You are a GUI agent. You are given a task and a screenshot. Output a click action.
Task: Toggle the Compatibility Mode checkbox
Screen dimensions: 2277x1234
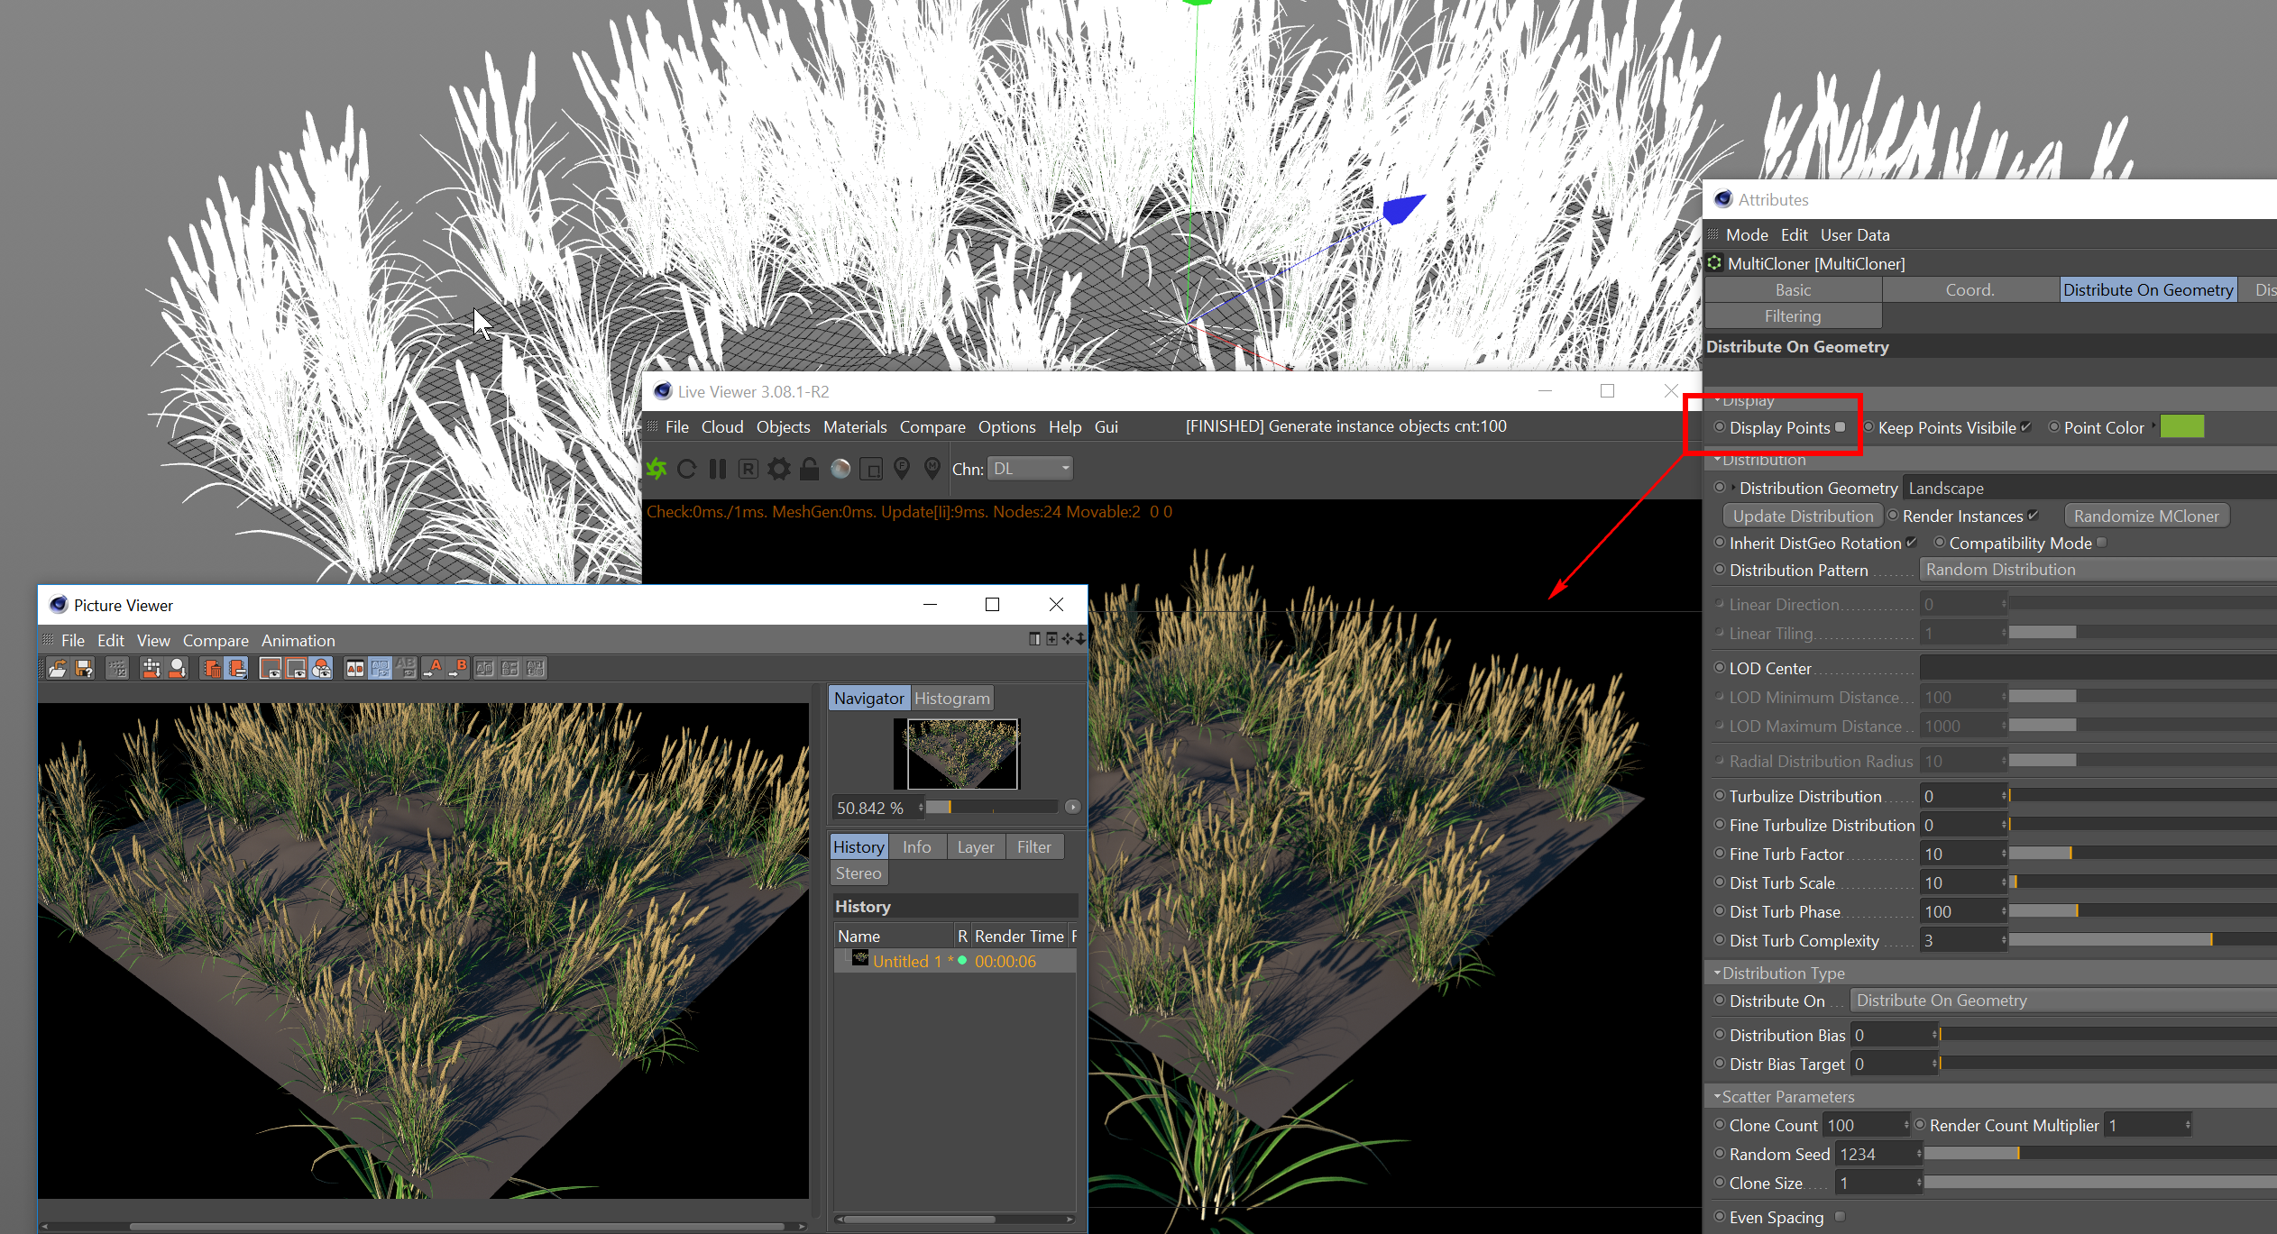[2102, 543]
